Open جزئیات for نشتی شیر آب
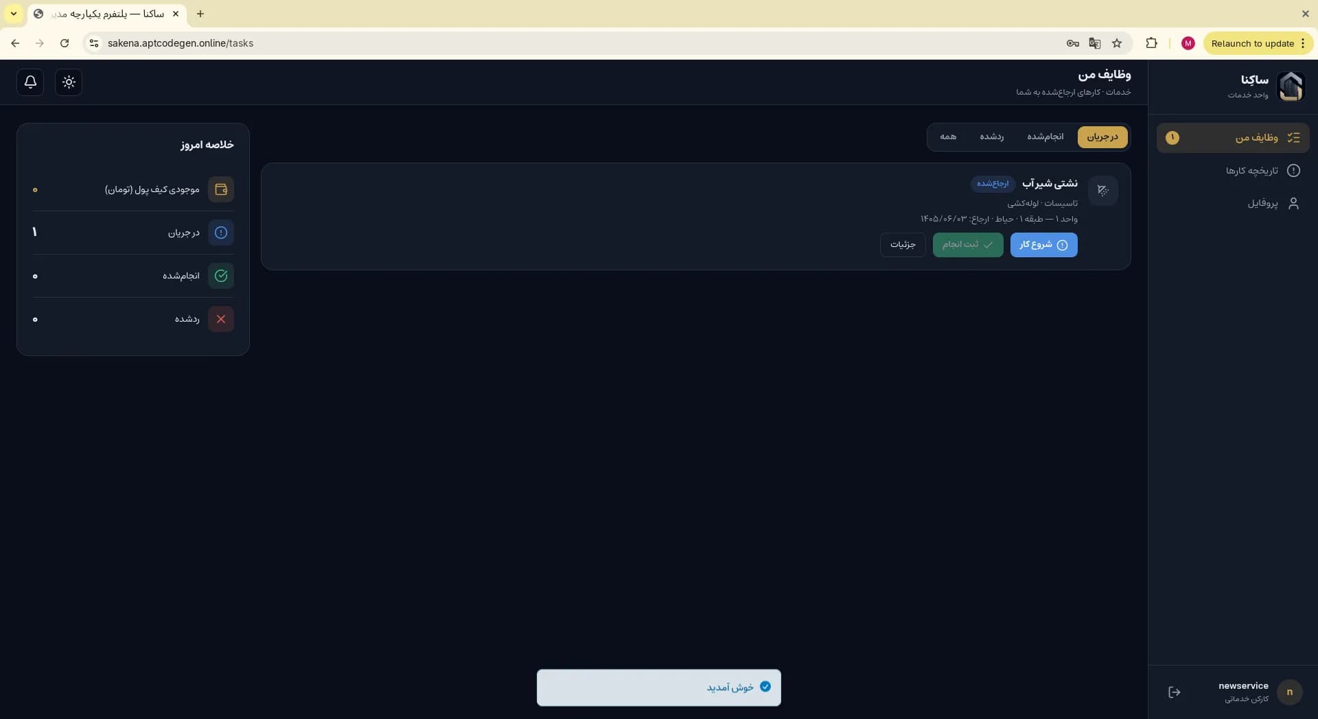 coord(903,245)
